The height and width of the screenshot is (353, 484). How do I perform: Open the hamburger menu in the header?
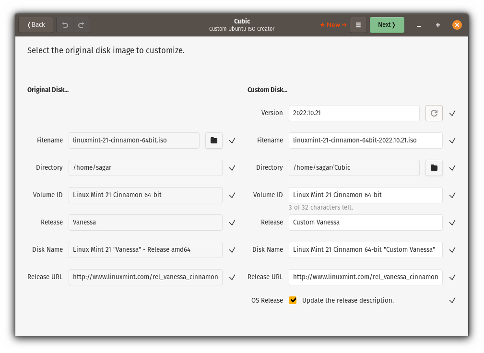358,24
